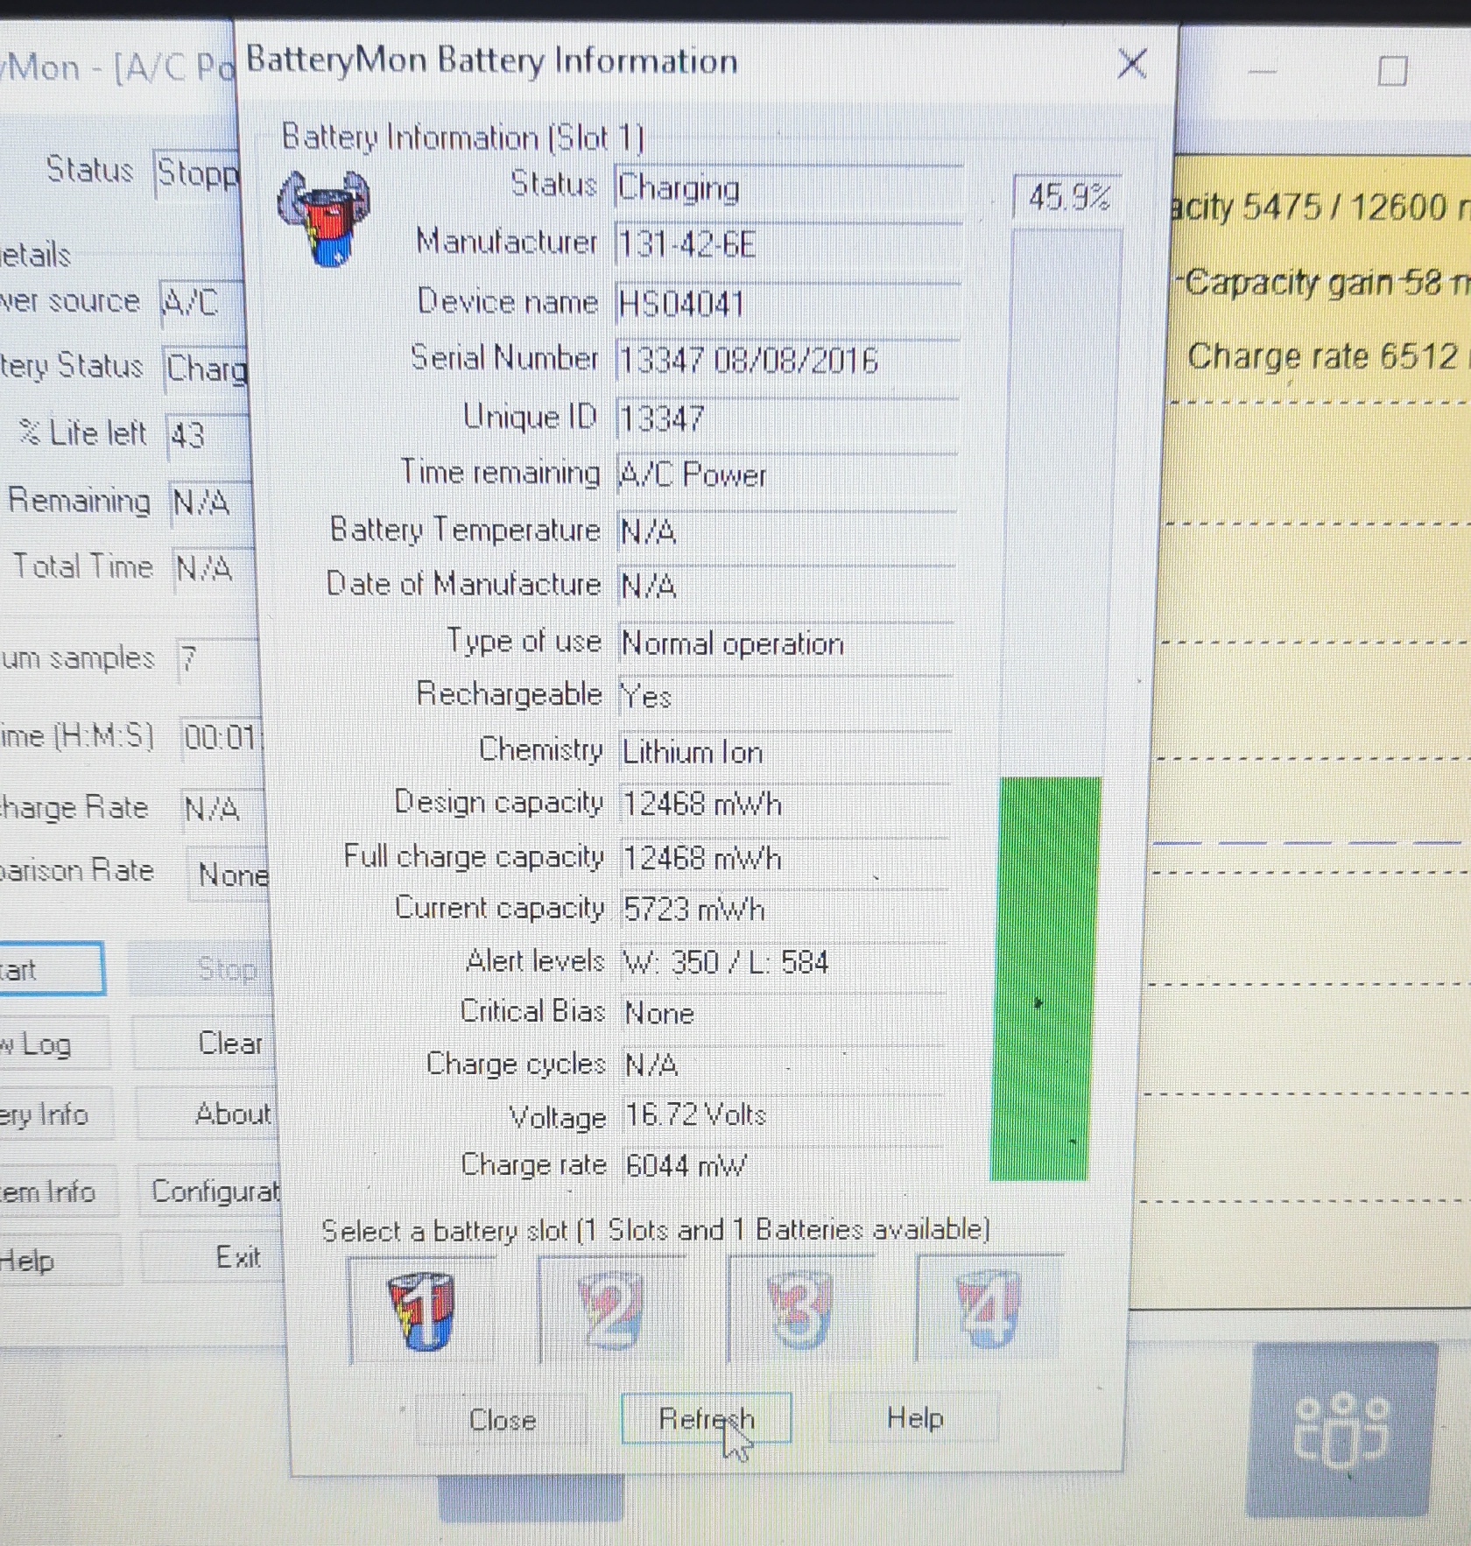Image resolution: width=1471 pixels, height=1546 pixels.
Task: Click Date of Manufacture N/A field
Action: pyautogui.click(x=786, y=586)
